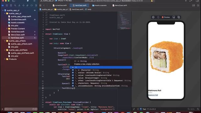
Task: Toggle the inspector panel
Action: tap(197, 1)
